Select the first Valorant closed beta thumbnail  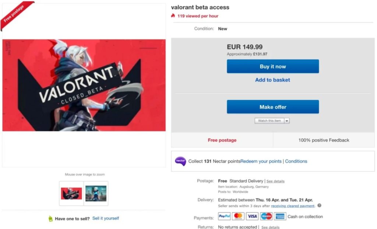point(71,194)
